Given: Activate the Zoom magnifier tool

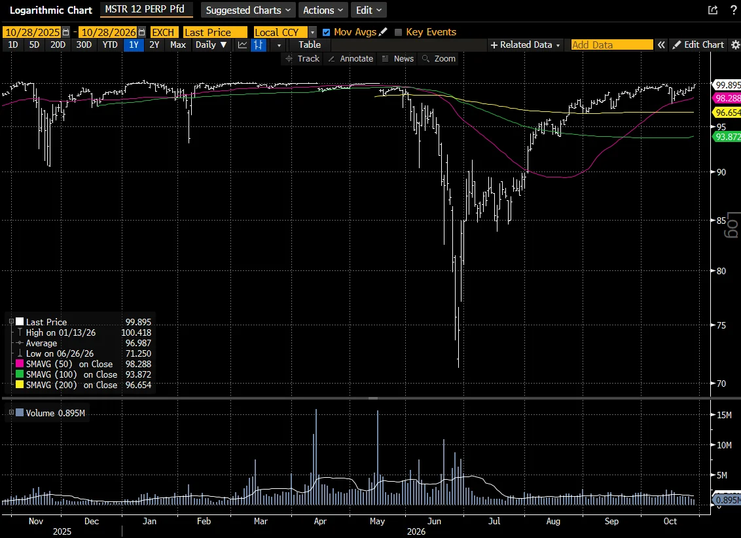Looking at the screenshot, I should pyautogui.click(x=439, y=58).
